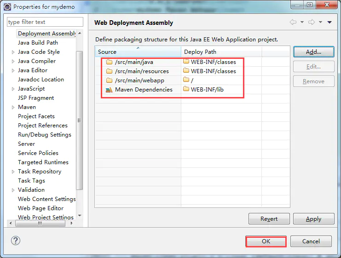The width and height of the screenshot is (341, 258).
Task: Click the Eclipse icon in the title bar
Action: pos(7,7)
